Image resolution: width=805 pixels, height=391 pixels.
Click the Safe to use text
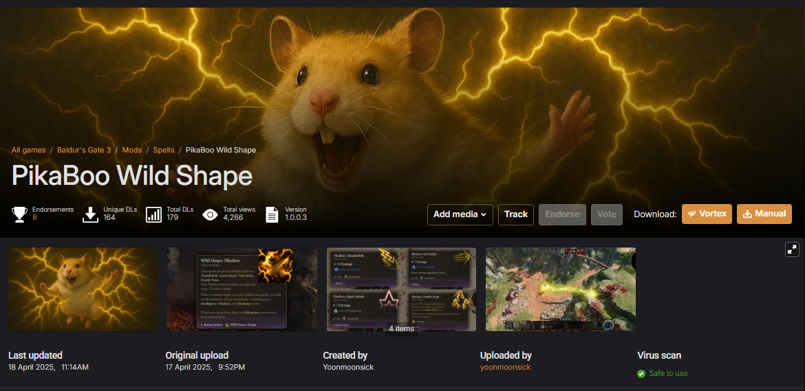coord(668,374)
